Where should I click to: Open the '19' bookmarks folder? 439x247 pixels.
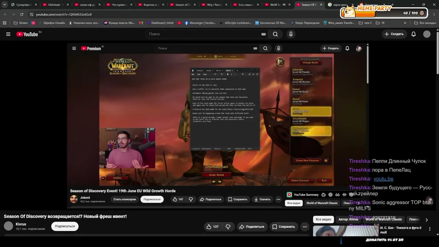pos(380,23)
